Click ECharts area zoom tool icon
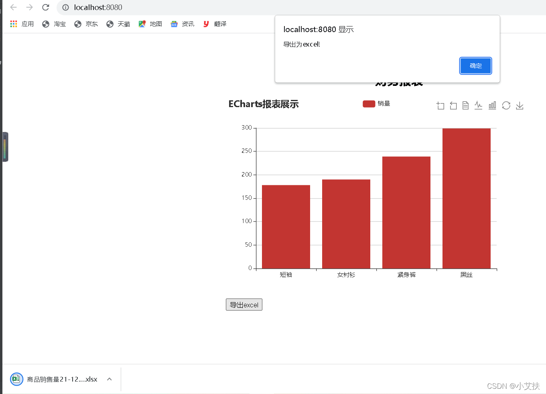Viewport: 546px width, 394px height. point(440,106)
